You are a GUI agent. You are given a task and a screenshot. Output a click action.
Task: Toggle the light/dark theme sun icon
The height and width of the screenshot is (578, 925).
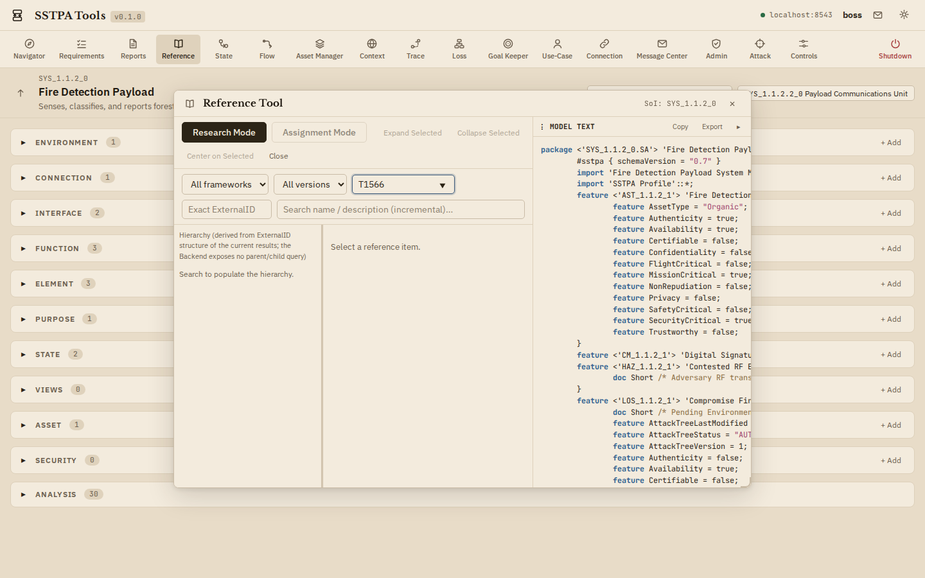click(x=904, y=15)
